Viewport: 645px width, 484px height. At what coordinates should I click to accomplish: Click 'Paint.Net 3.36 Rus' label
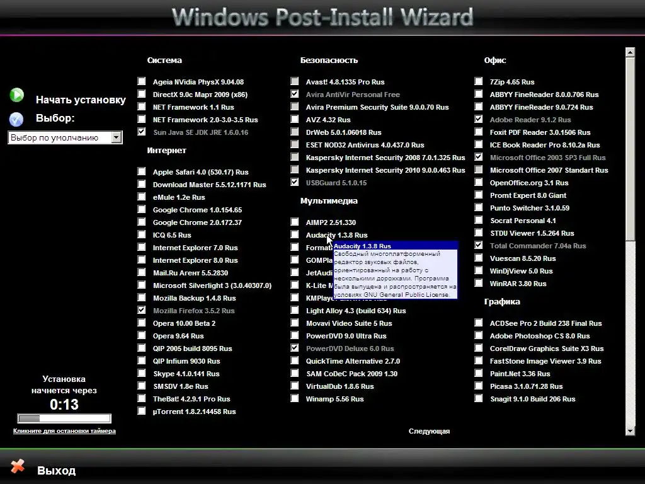pyautogui.click(x=520, y=374)
